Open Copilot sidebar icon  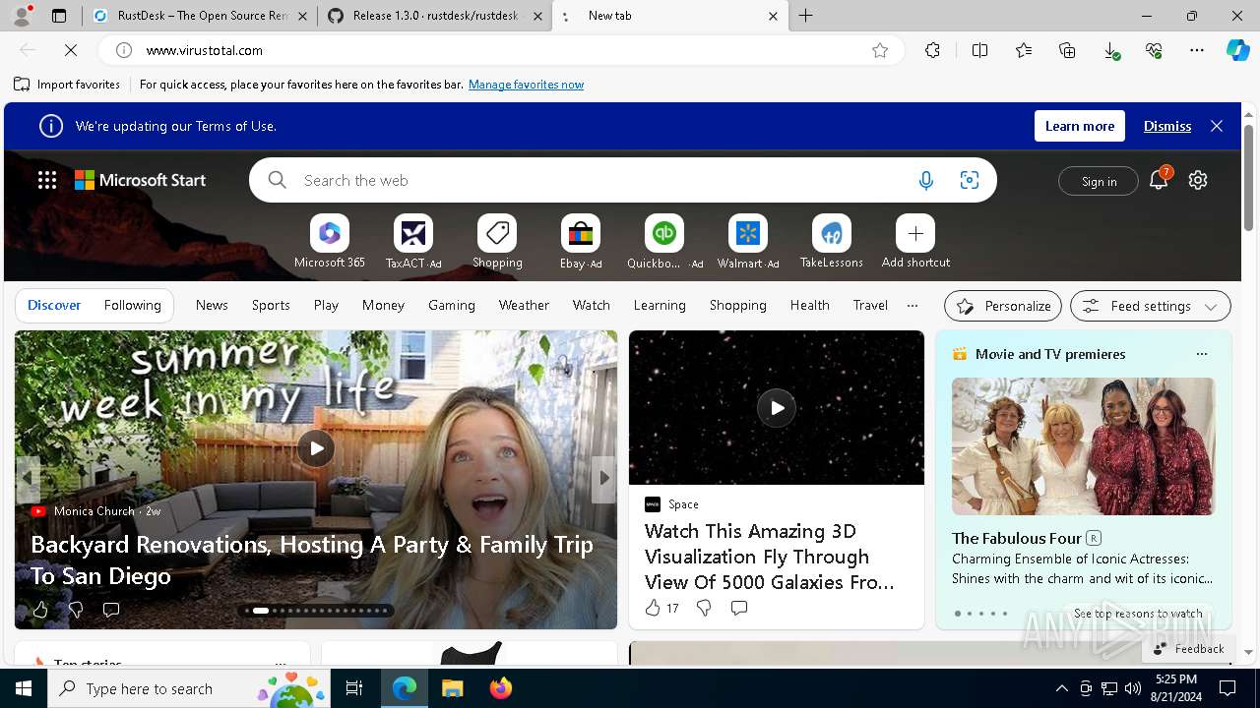(1237, 50)
